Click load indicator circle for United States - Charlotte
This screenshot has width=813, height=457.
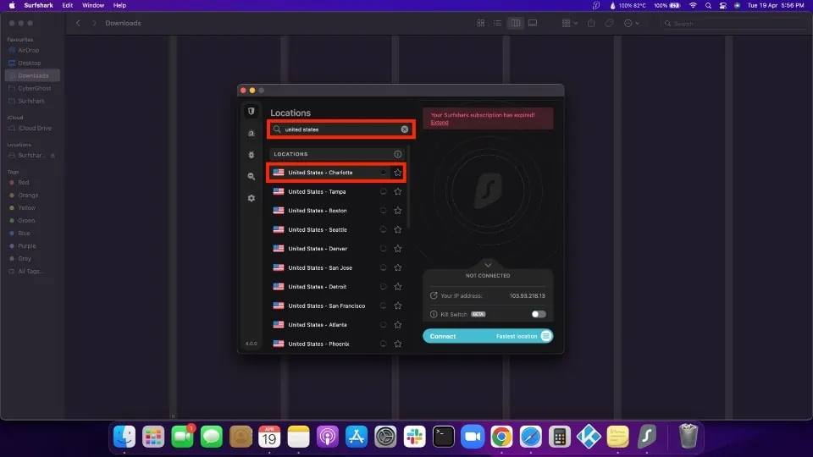383,173
